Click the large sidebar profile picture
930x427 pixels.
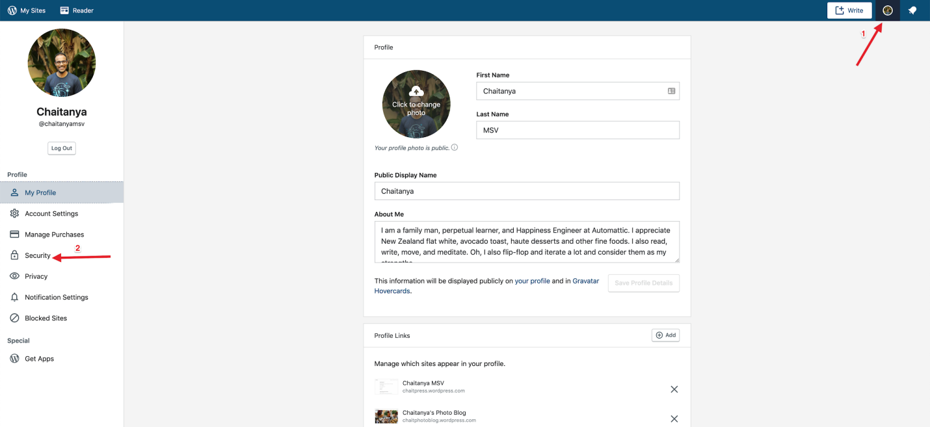[x=62, y=62]
